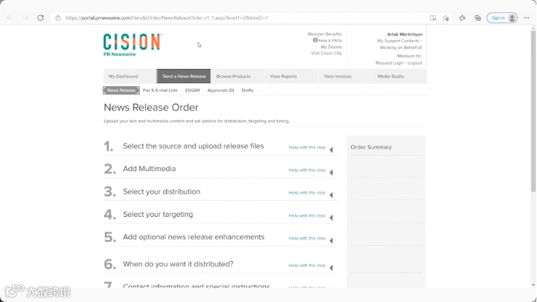Click the Logout link
The height and width of the screenshot is (302, 537).
point(415,63)
